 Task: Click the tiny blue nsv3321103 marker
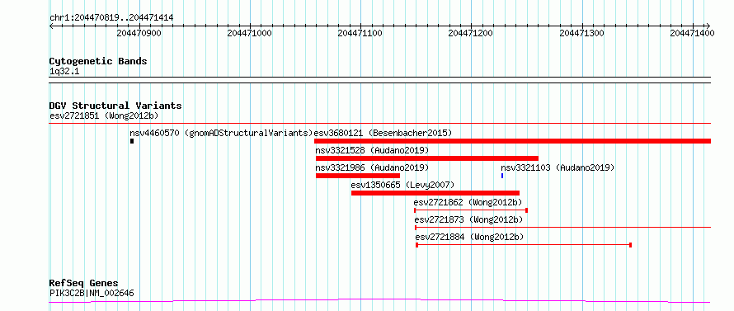point(502,176)
